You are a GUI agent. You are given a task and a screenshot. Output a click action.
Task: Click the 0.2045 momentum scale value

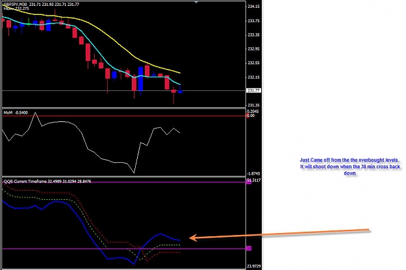click(x=253, y=111)
